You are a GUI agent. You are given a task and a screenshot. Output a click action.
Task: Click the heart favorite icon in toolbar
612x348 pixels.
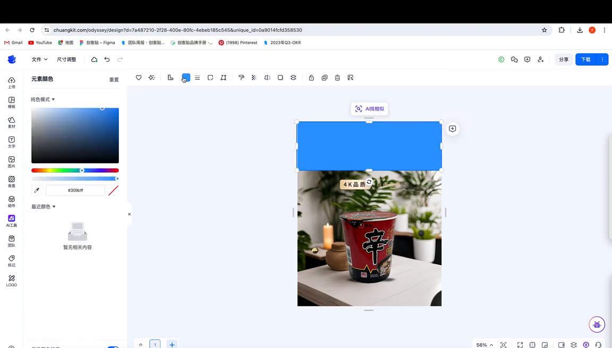pos(139,78)
